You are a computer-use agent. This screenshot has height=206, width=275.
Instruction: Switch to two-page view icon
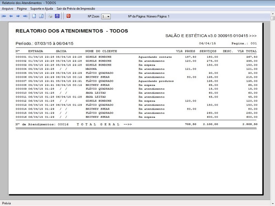point(41,16)
